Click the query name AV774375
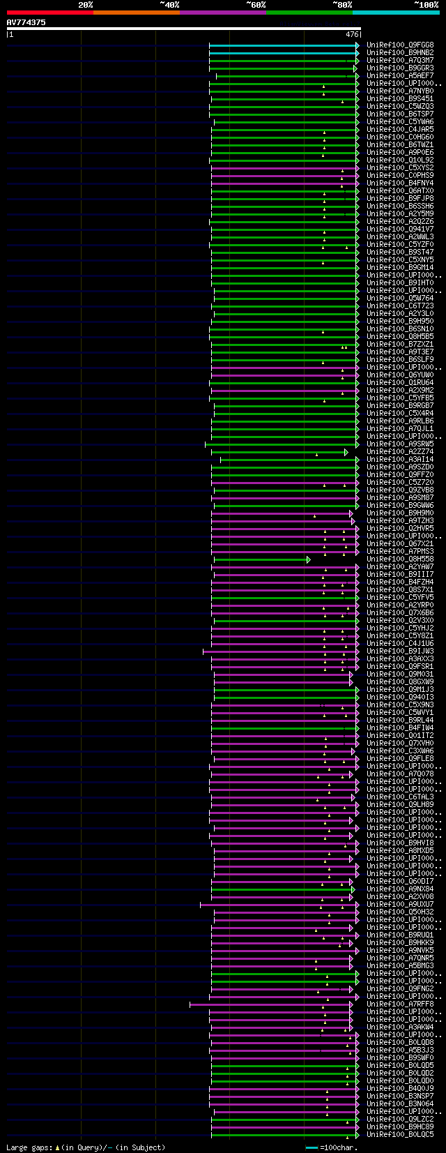 [x=26, y=22]
